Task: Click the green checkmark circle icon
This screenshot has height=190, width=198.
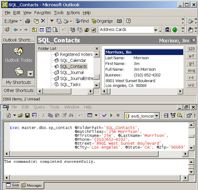Action: click(175, 30)
